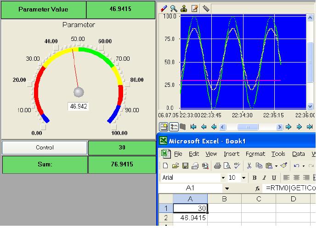This screenshot has height=228, width=317.
Task: Jump to trend end with last-arrow button
Action: [x=310, y=127]
